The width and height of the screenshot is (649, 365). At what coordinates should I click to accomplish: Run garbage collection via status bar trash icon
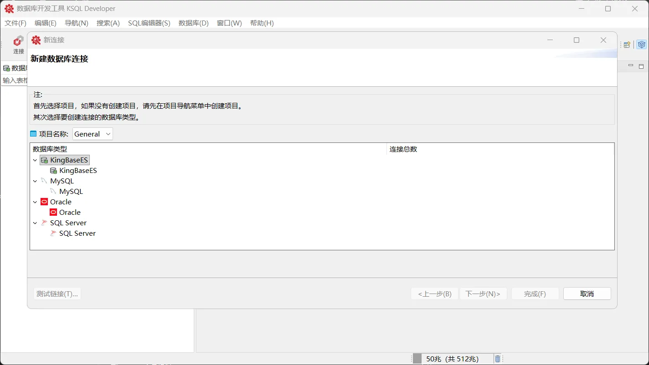(497, 359)
